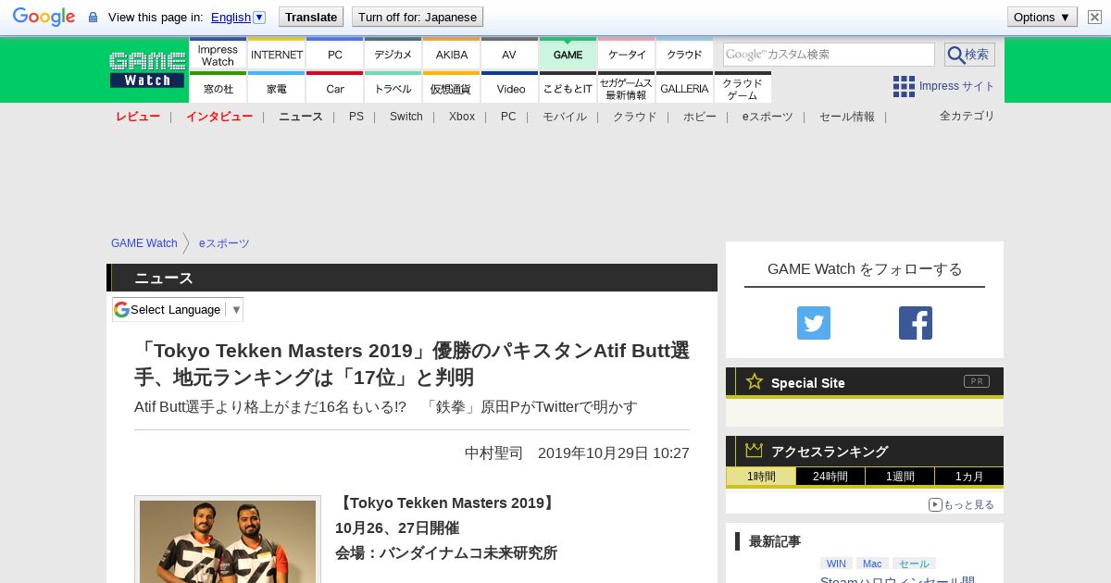Open the クラウドゲーム tab
Screen dimensions: 1111x583
[743, 88]
